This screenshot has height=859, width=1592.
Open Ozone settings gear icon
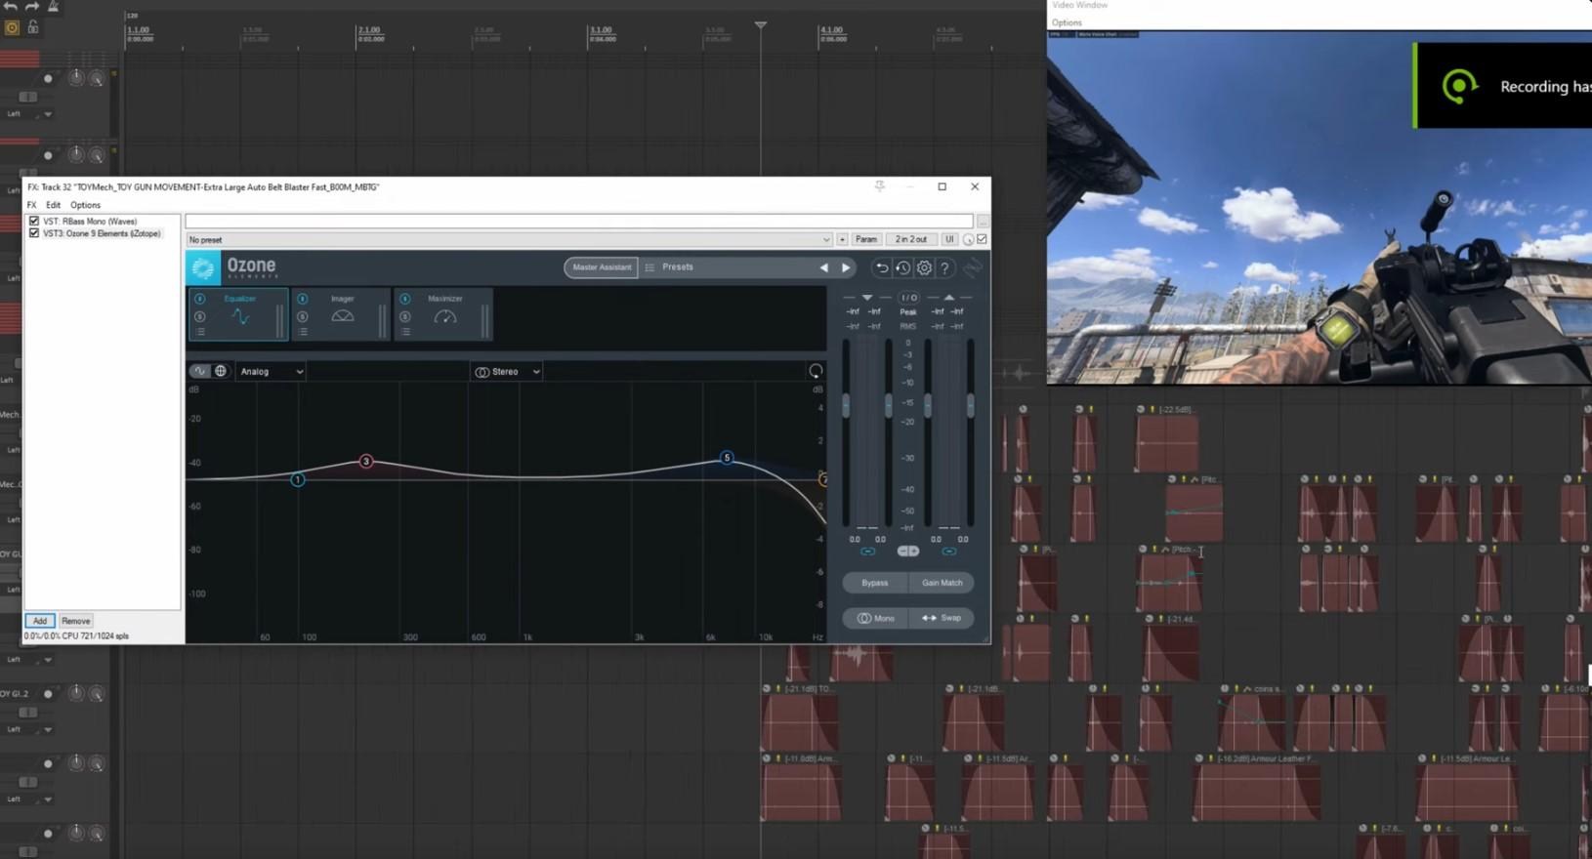924,267
